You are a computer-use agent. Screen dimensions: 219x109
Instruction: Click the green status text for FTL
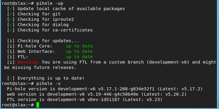pos(79,57)
